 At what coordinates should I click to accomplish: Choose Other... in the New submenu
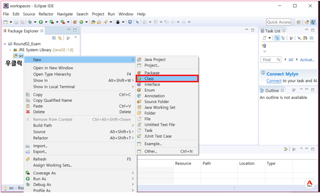click(x=167, y=151)
